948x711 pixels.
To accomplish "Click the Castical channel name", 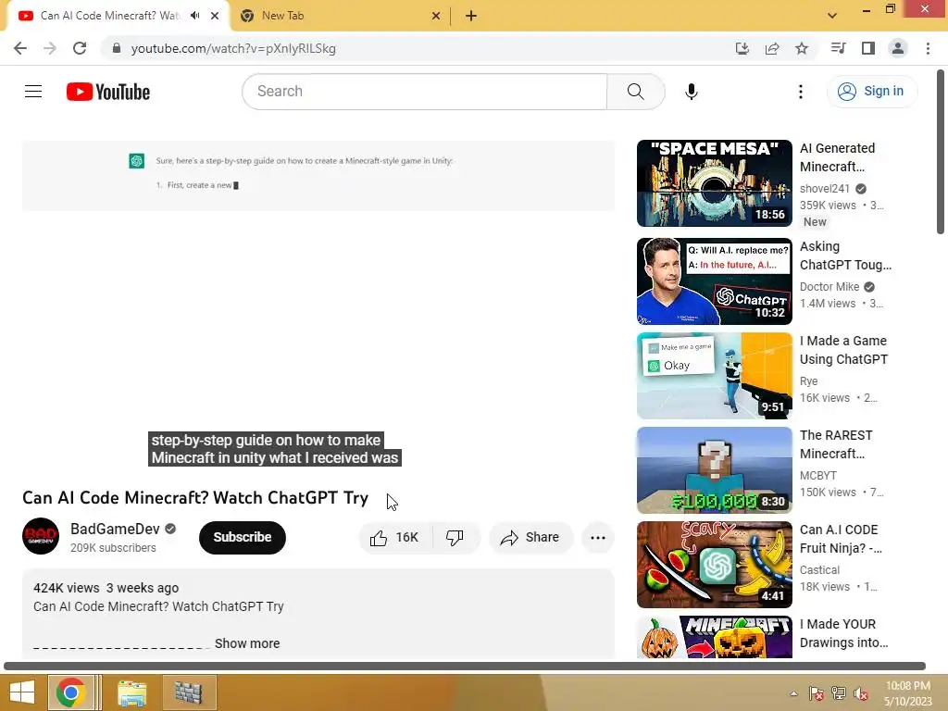I will tap(819, 570).
